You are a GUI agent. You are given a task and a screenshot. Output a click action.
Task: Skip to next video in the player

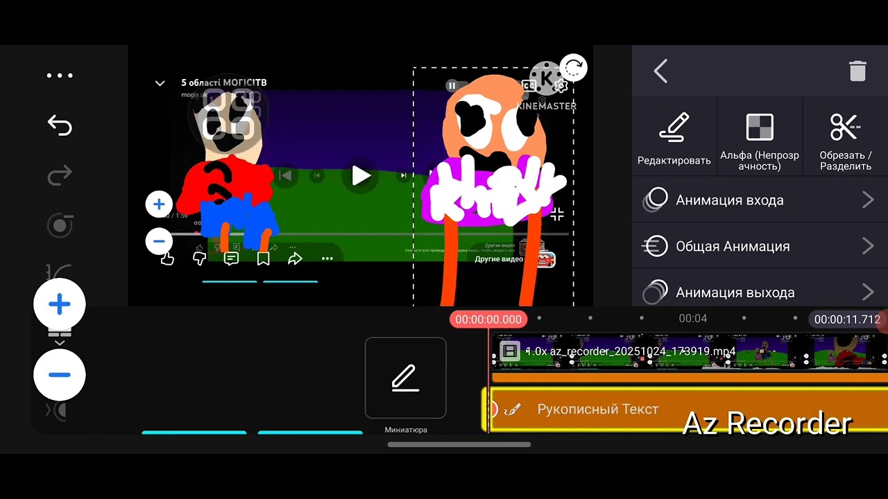pyautogui.click(x=404, y=176)
